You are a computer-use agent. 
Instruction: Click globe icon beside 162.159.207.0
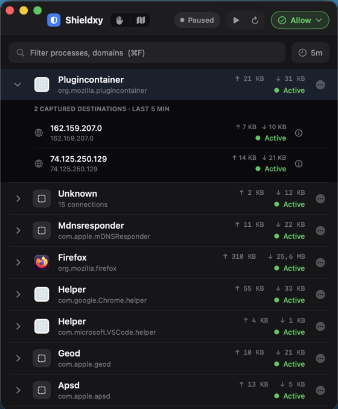(x=39, y=133)
